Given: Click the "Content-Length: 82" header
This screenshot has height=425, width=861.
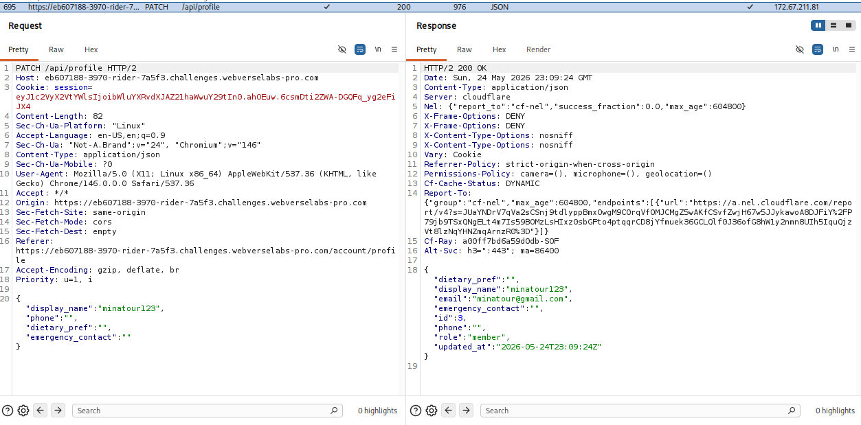Looking at the screenshot, I should coord(59,116).
